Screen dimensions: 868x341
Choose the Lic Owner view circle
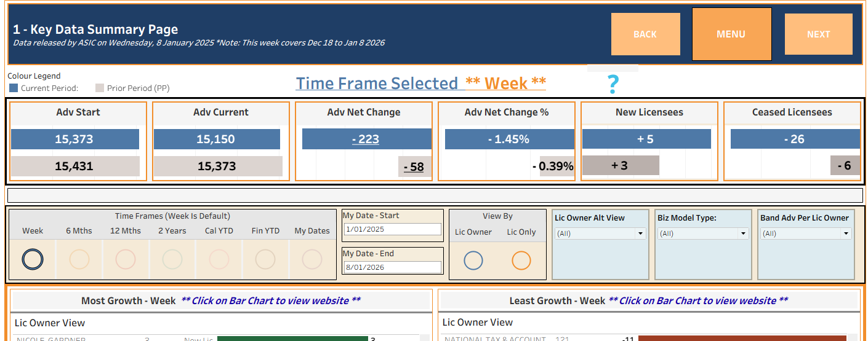click(x=473, y=261)
